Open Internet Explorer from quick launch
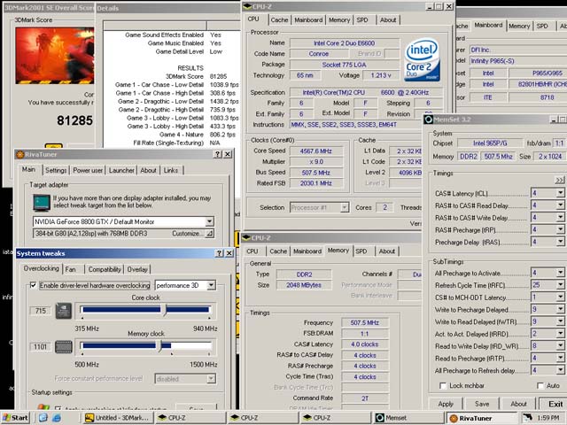 (x=57, y=418)
